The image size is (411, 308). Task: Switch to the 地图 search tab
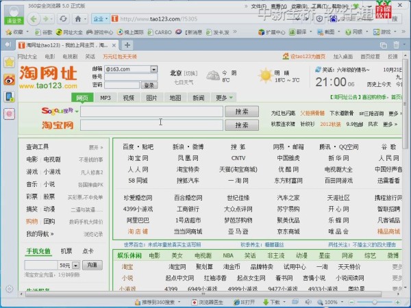tap(175, 98)
